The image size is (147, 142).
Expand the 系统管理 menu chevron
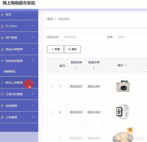(33, 105)
